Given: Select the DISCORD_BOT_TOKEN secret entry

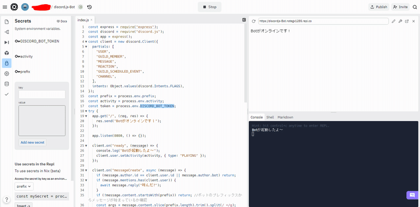Looking at the screenshot, I should [37, 41].
